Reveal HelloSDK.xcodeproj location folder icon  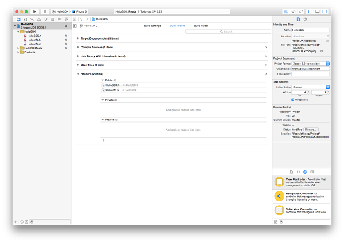(x=327, y=41)
